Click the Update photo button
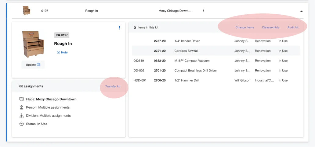315x147 pixels. [33, 65]
